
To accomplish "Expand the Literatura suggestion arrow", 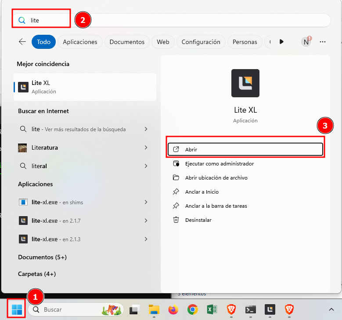I will (x=146, y=147).
